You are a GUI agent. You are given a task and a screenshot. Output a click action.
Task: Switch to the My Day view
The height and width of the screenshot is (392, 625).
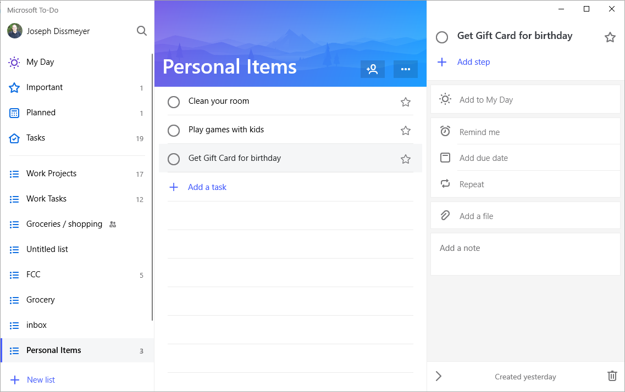[x=40, y=62]
